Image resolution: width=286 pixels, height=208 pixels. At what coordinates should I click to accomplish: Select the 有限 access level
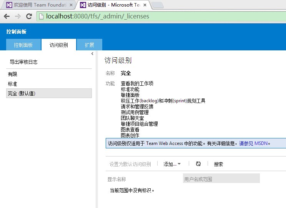(x=49, y=74)
